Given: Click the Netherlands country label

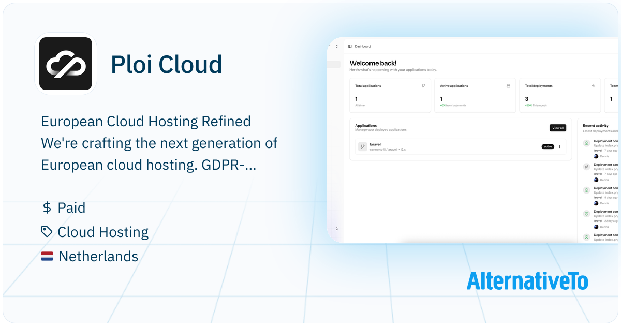Looking at the screenshot, I should [x=98, y=256].
